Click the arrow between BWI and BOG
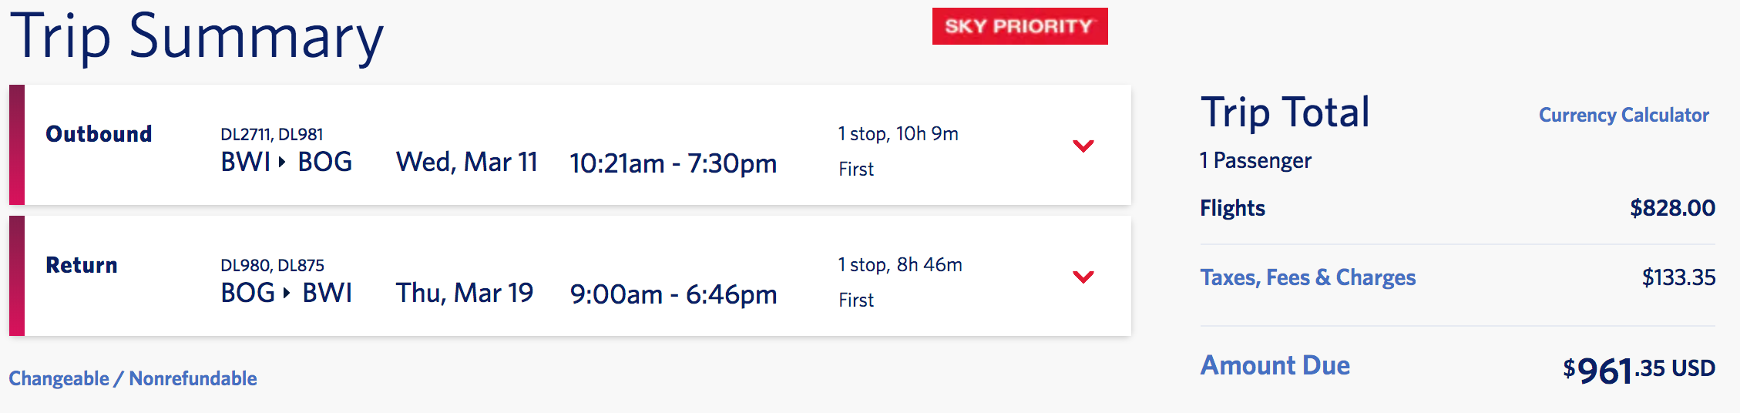The height and width of the screenshot is (413, 1740). pos(282,162)
